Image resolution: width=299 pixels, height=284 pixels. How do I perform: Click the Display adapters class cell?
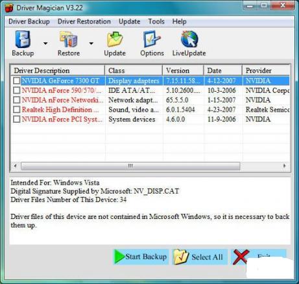pos(134,81)
